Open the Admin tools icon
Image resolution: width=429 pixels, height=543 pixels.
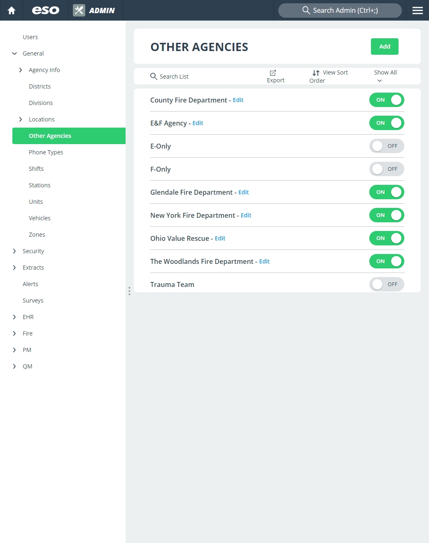tap(79, 10)
